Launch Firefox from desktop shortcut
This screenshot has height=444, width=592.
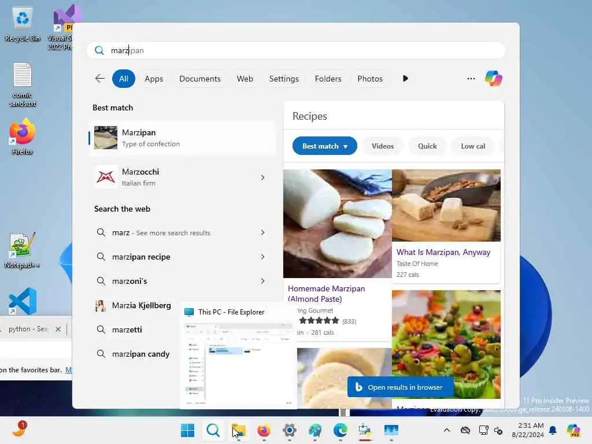point(23,136)
